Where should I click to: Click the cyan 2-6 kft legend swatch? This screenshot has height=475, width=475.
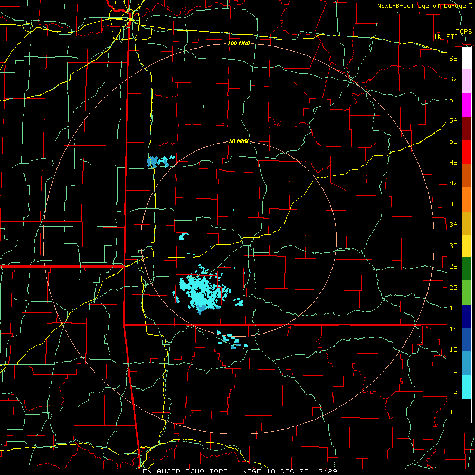click(x=466, y=387)
